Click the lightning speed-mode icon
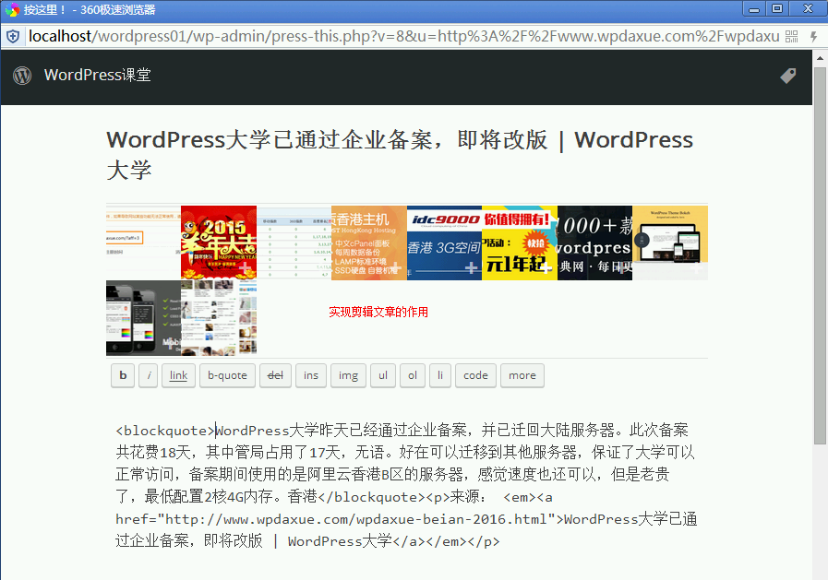The height and width of the screenshot is (580, 828). (814, 36)
